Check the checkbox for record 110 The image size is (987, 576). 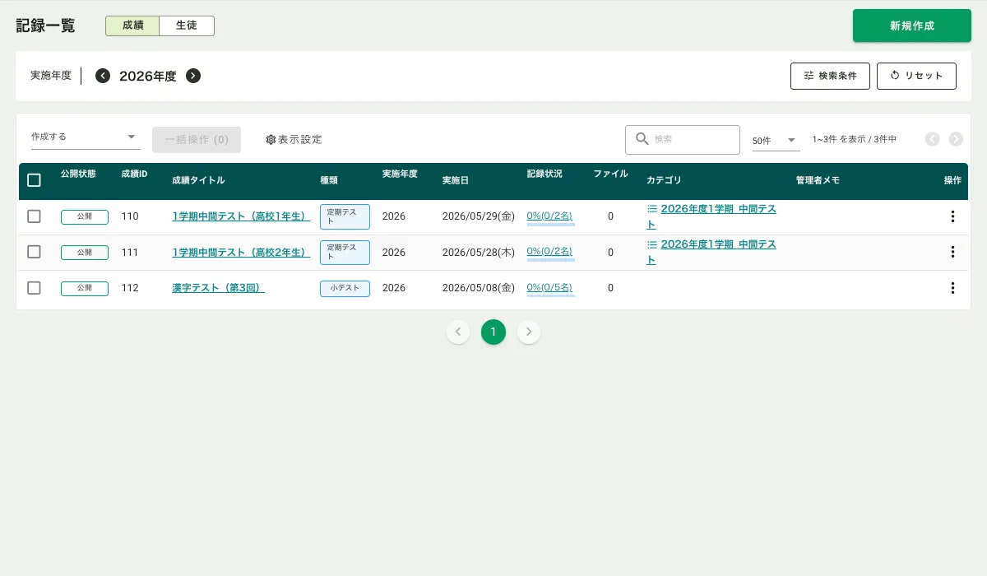tap(34, 216)
